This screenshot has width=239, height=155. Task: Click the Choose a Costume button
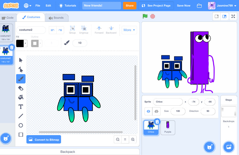click(x=6, y=139)
